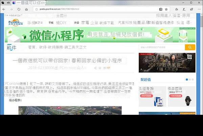Click the product search input box
This screenshot has height=136, width=203.
tap(162, 47)
